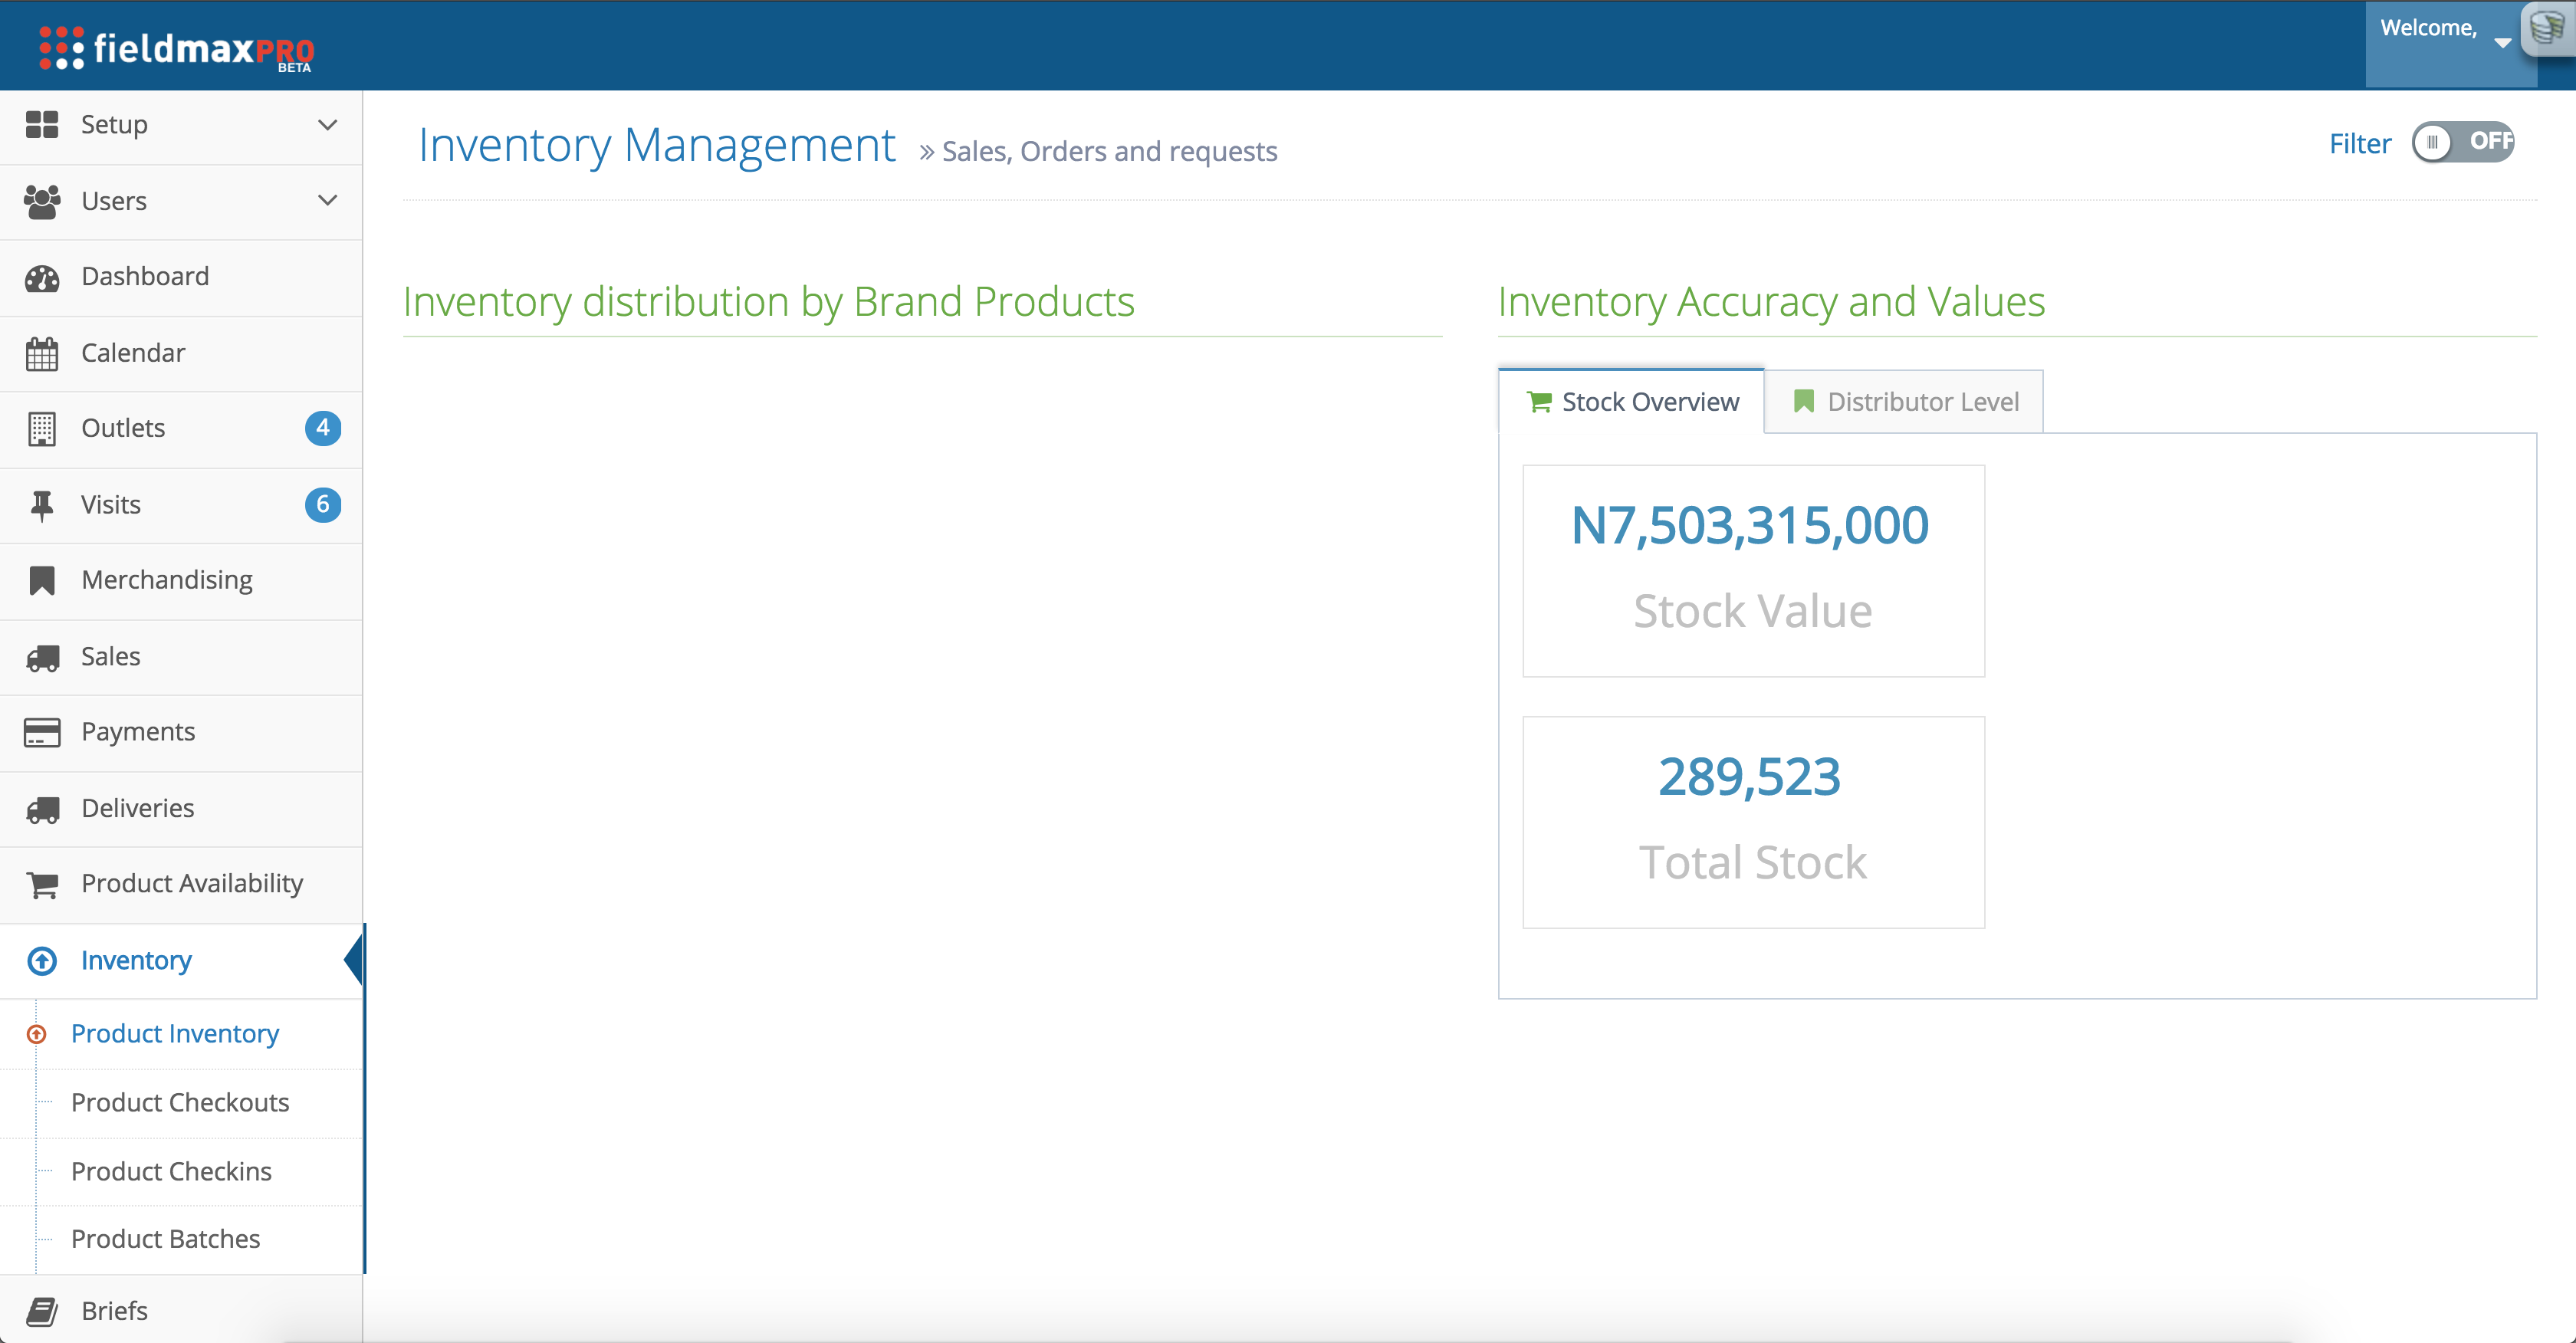Toggle the Filter switch on
The image size is (2576, 1343).
(x=2462, y=142)
